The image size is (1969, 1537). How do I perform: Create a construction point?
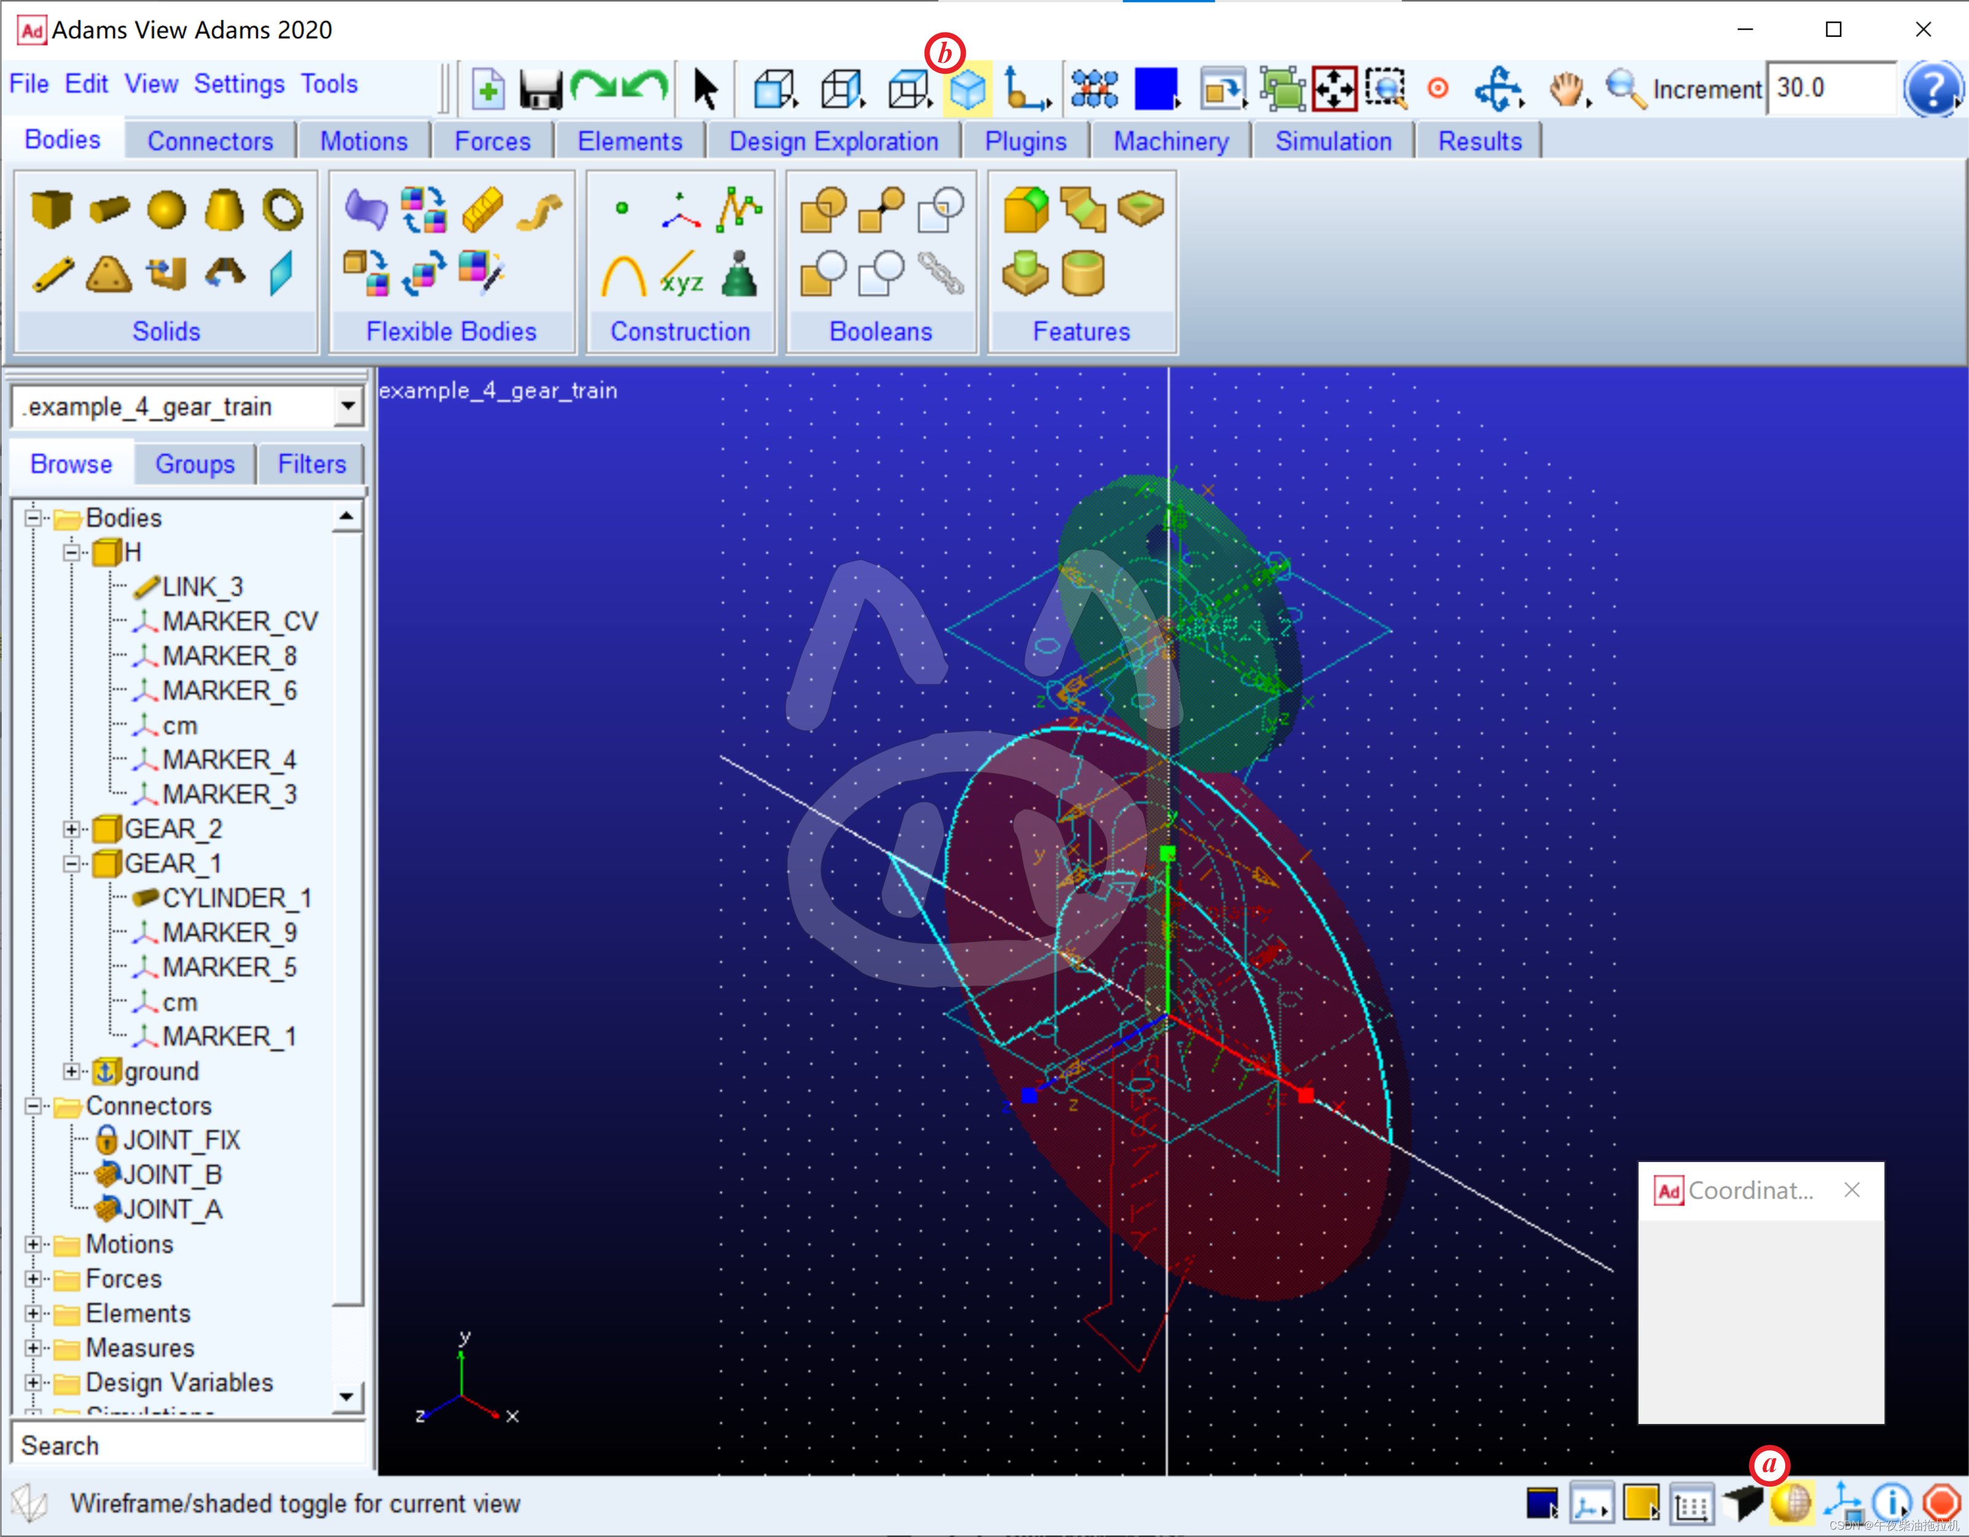coord(621,208)
